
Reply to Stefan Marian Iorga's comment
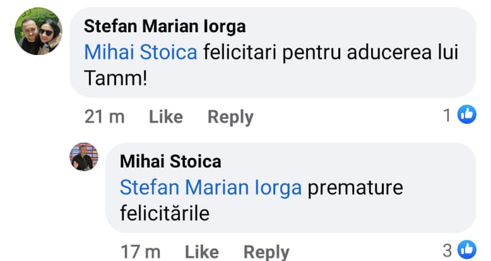pyautogui.click(x=230, y=117)
